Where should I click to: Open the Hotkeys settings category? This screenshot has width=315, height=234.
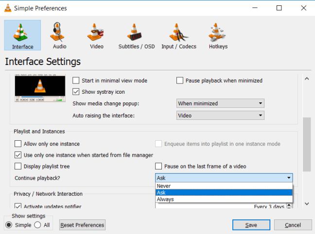(x=218, y=35)
